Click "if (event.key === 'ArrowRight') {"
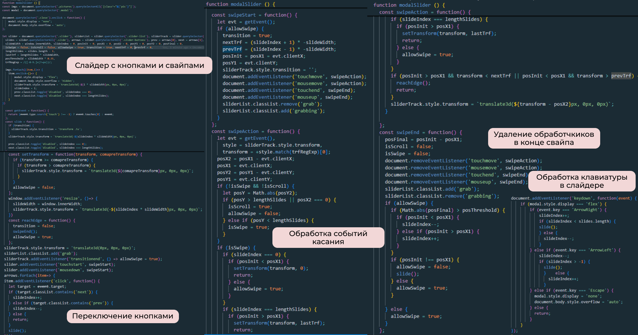638x335 pixels. point(568,210)
